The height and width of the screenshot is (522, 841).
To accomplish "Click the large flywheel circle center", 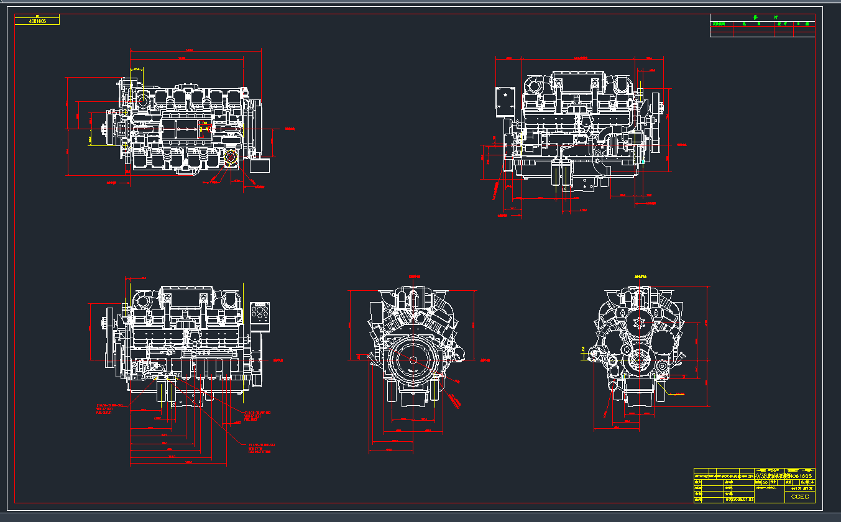I will (x=413, y=360).
